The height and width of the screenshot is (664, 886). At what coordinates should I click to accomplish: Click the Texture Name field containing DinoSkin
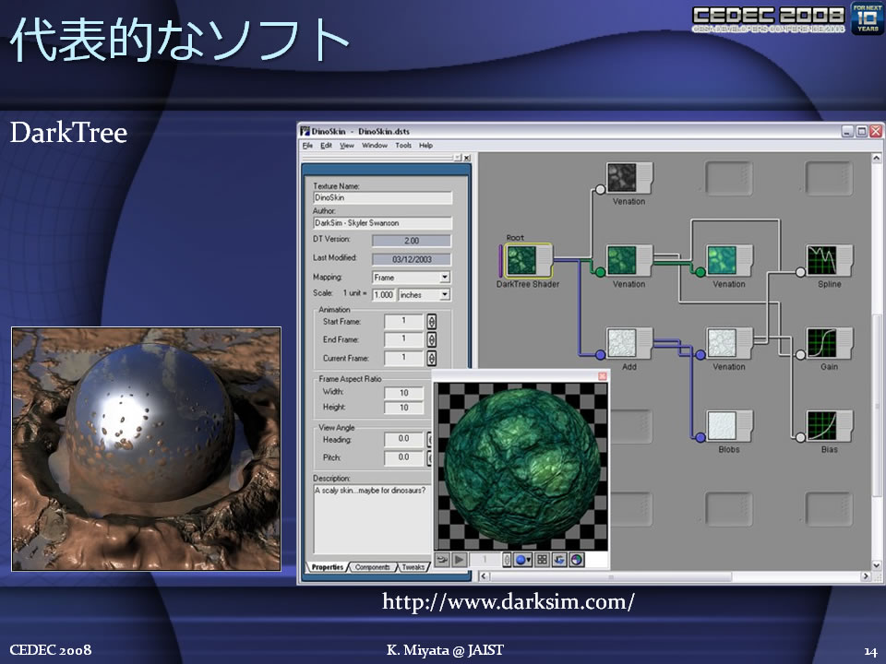point(382,197)
